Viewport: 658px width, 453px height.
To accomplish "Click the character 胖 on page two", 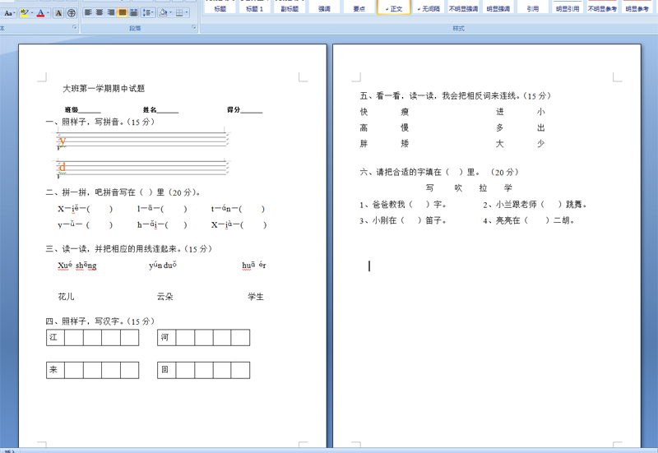I will 364,144.
